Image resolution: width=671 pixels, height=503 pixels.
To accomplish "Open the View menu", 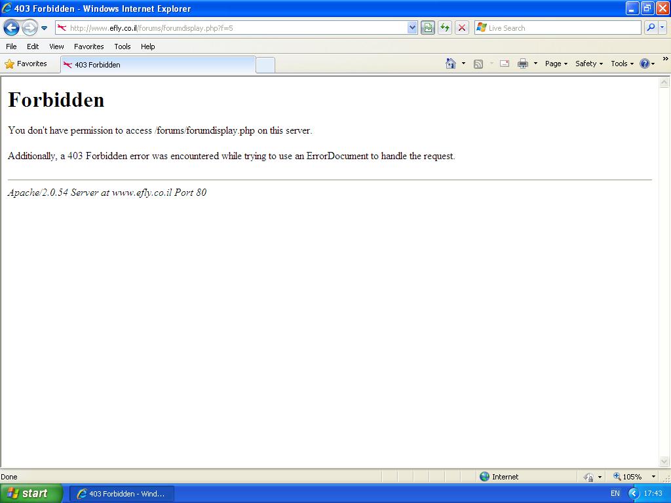I will point(56,47).
